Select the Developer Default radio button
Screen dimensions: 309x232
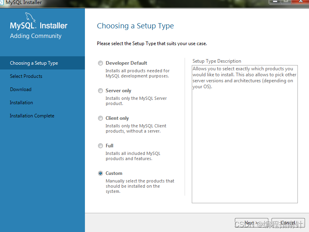coord(100,63)
